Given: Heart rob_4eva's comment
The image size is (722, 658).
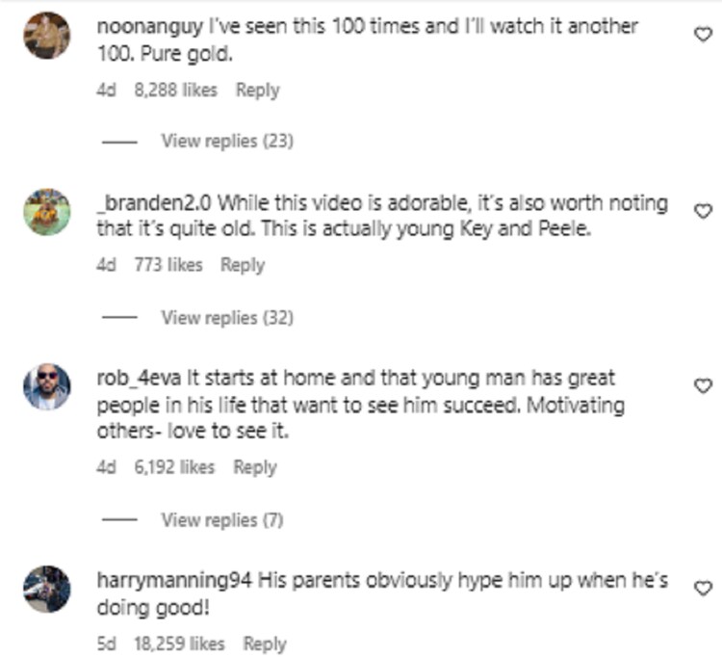Looking at the screenshot, I should (702, 385).
